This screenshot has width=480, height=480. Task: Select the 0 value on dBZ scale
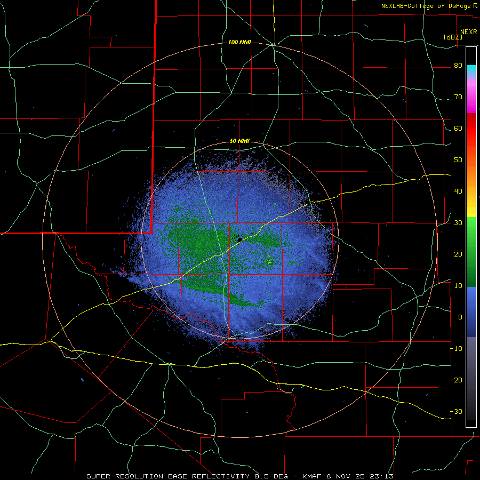(x=460, y=317)
